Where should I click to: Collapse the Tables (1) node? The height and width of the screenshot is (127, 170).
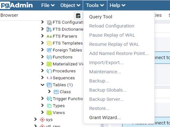point(42,85)
